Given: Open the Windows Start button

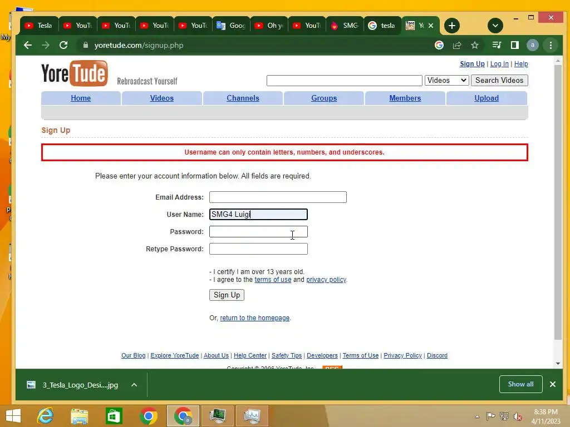Looking at the screenshot, I should (13, 416).
